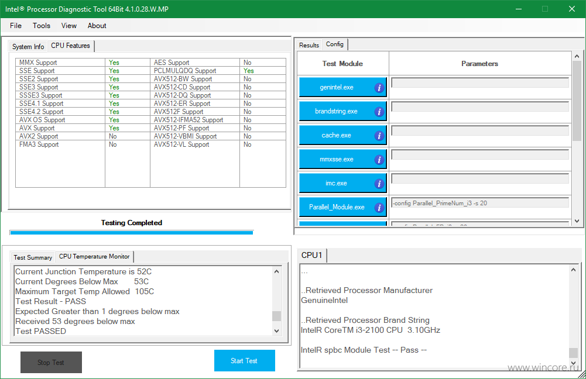Select the CPU Temperature Monitor tab
This screenshot has height=379, width=586.
click(x=94, y=257)
